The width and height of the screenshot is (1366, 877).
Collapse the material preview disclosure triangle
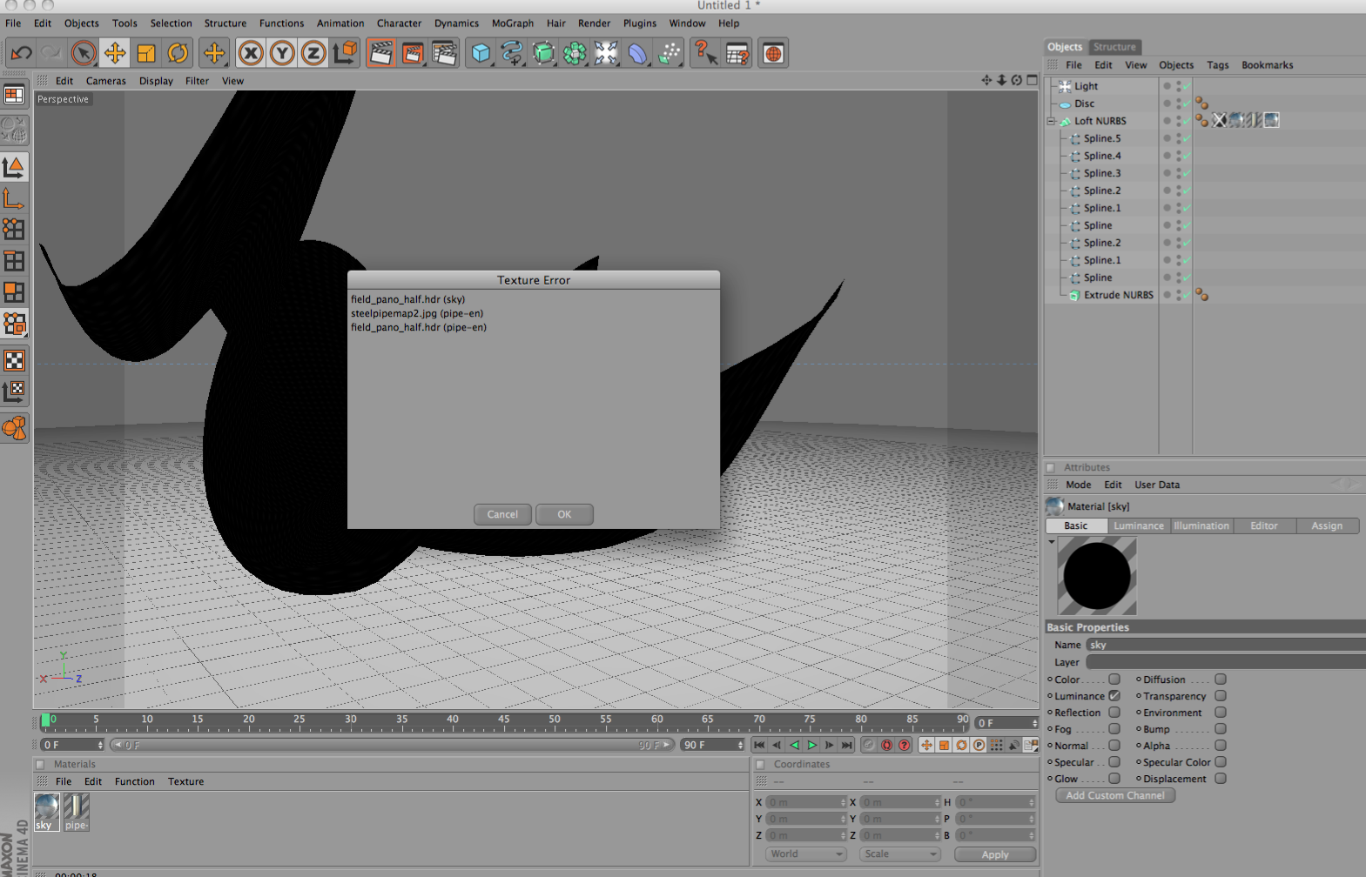pyautogui.click(x=1052, y=542)
